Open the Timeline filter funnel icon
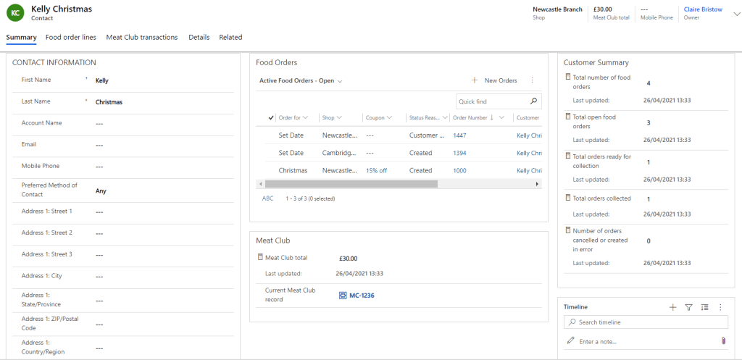Screen dimensions: 742x360 click(x=689, y=307)
